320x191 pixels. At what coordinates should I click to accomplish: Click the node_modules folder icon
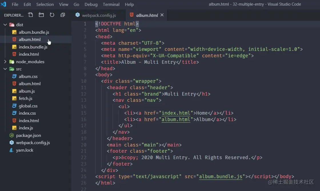coord(12,62)
